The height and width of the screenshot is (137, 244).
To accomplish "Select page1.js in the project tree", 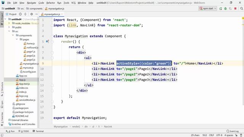I will [x=31, y=52].
